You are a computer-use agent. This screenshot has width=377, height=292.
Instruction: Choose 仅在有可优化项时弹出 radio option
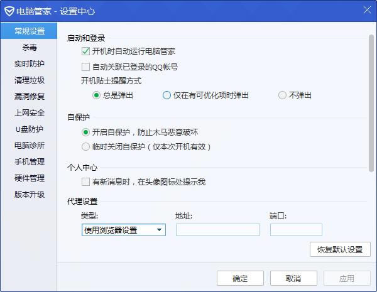[167, 95]
